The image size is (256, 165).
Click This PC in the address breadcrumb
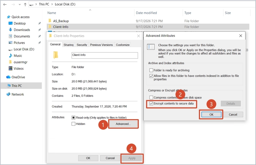pyautogui.click(x=44, y=4)
